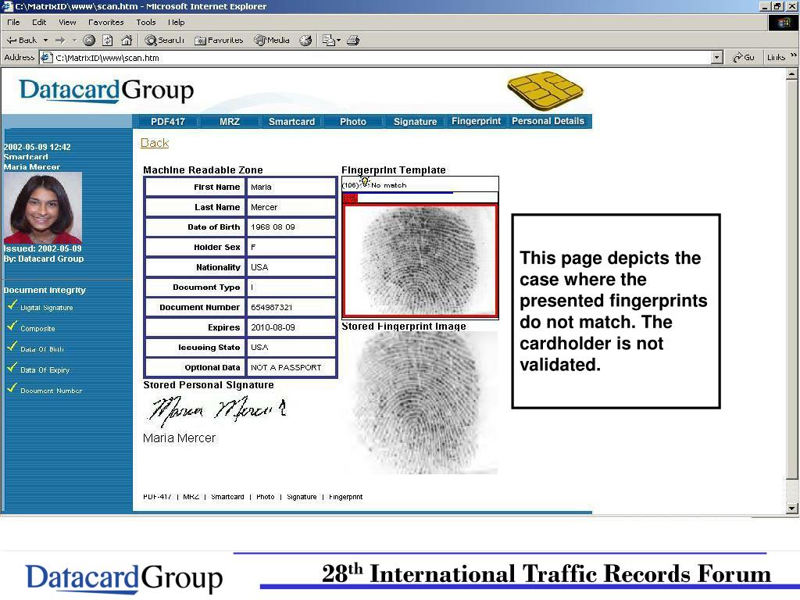Click Maria Mercer's photo thumbnail

43,208
